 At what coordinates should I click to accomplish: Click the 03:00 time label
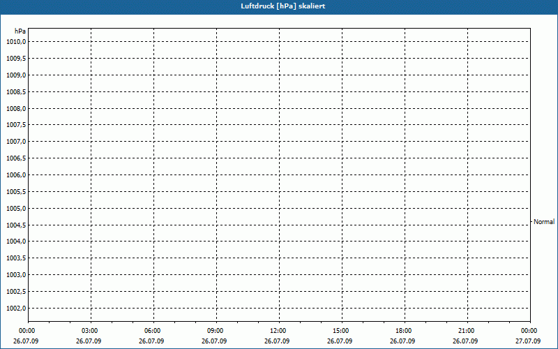pyautogui.click(x=90, y=331)
